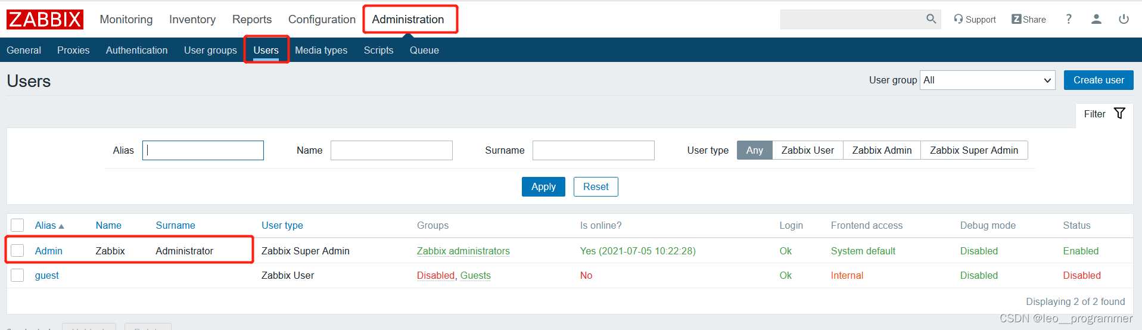Click the search magnifier icon
Image resolution: width=1142 pixels, height=330 pixels.
click(931, 19)
